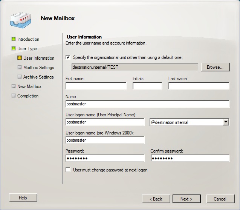Image resolution: width=240 pixels, height=210 pixels.
Task: Click the Name field containing postmaster
Action: (148, 104)
